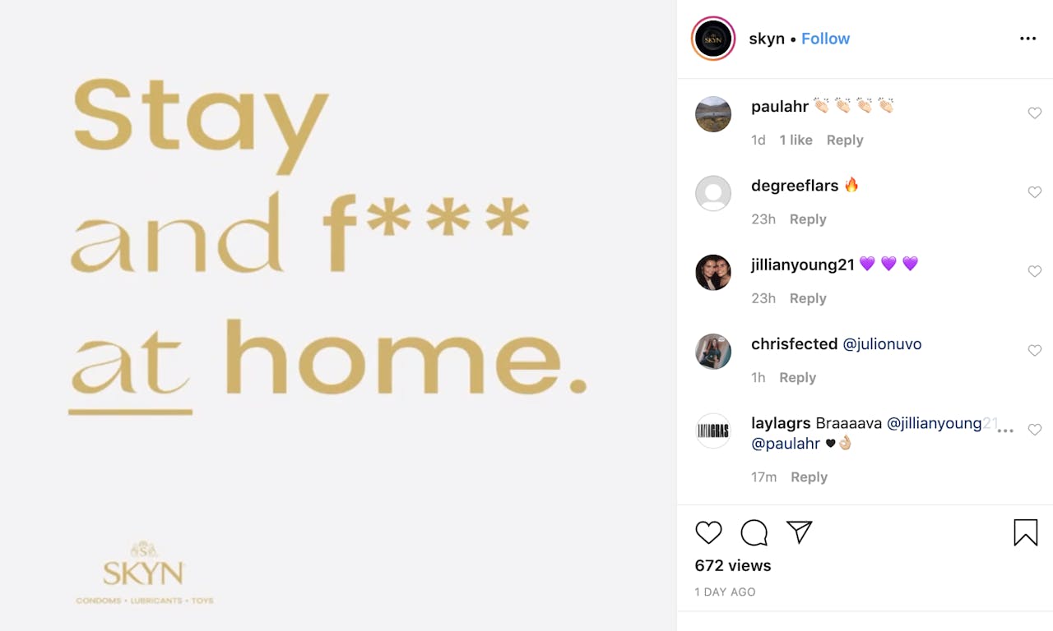Image resolution: width=1053 pixels, height=631 pixels.
Task: Like paulahr's comment
Action: click(x=1035, y=113)
